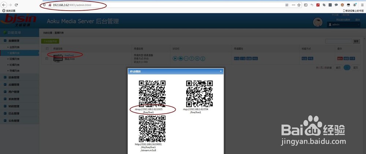Click the red Flash extension icon

[x=318, y=5]
